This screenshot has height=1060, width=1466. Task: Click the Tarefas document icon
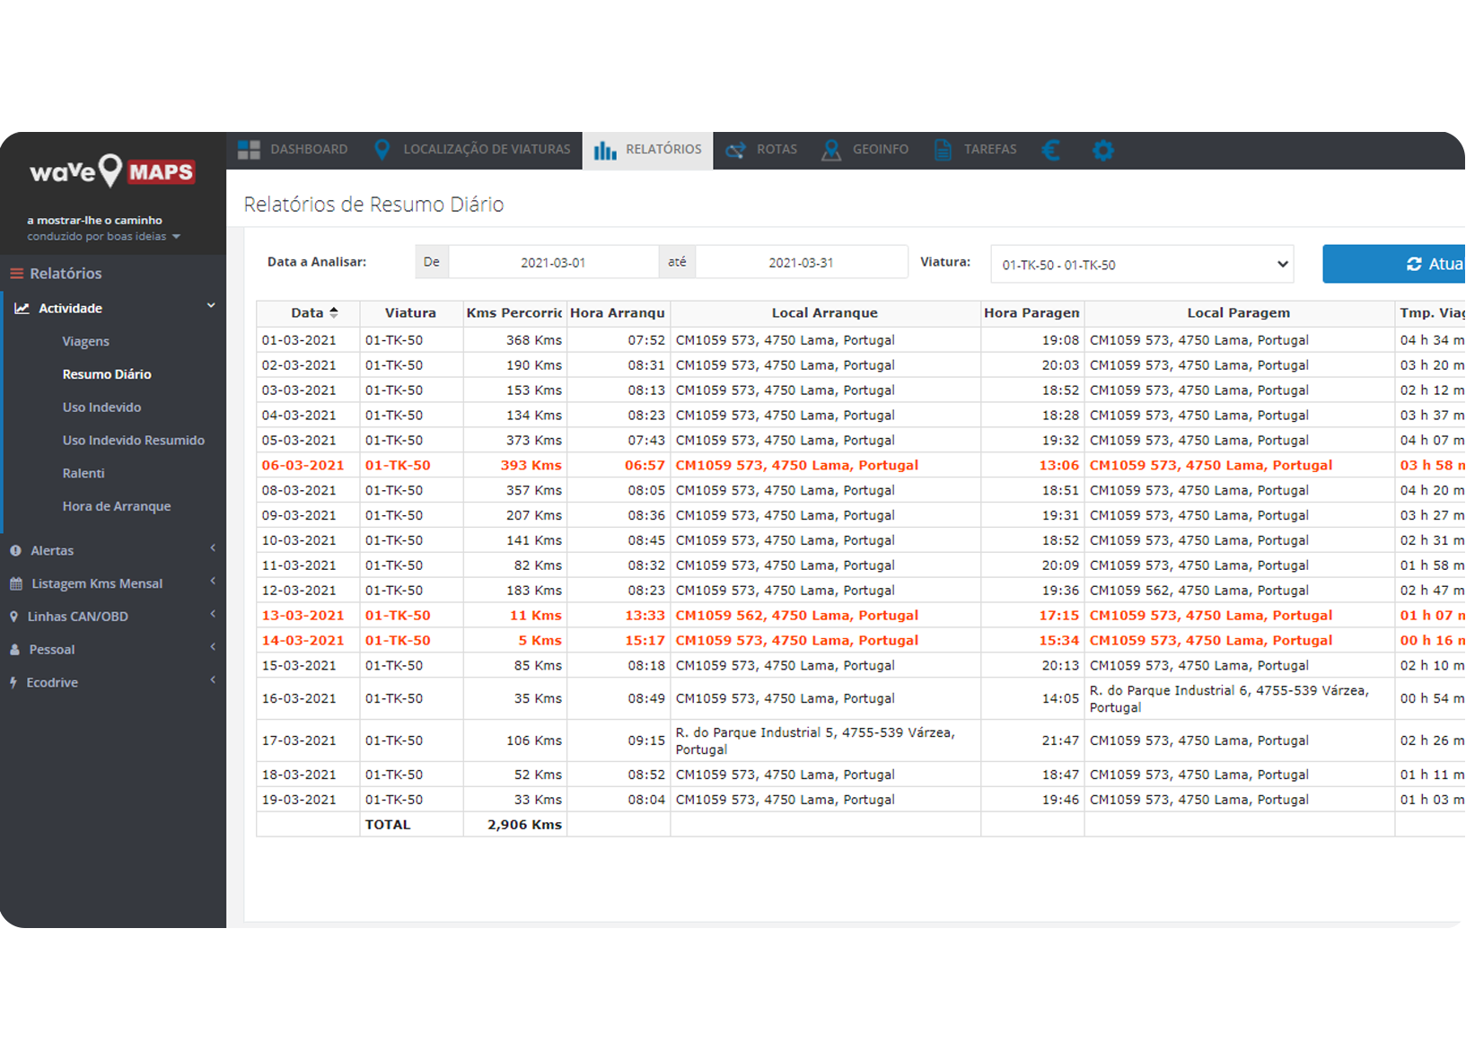[943, 150]
